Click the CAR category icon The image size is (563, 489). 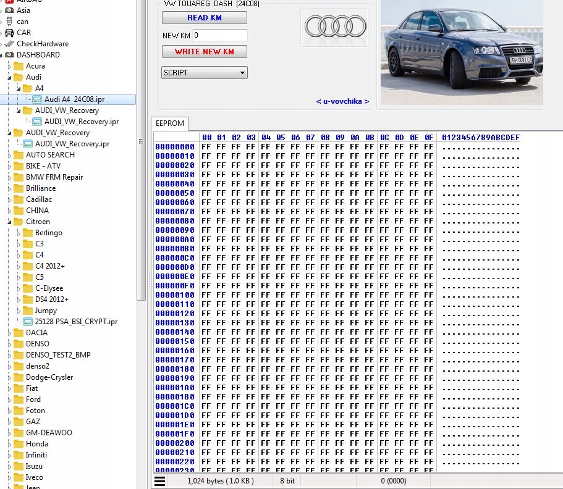9,33
